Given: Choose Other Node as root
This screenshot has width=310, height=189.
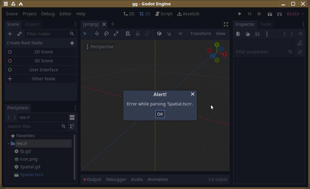Looking at the screenshot, I should pos(41,79).
